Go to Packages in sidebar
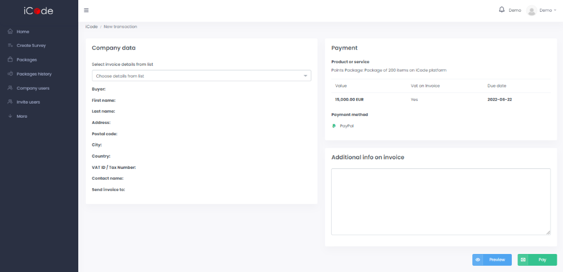 26,60
